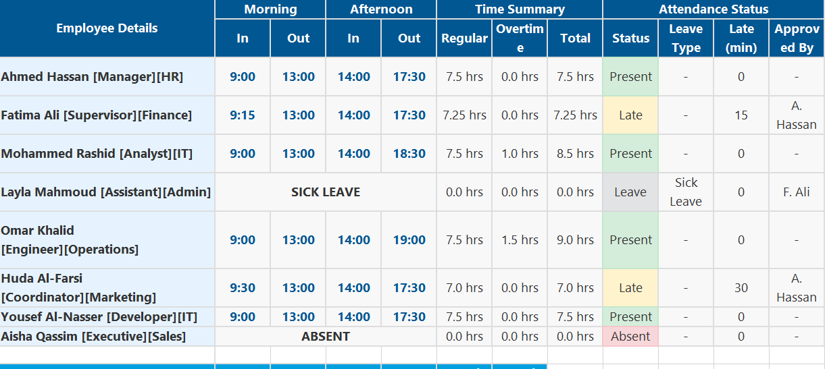Click Mohammed Rashid's 1.0 hrs overtime cell
Image resolution: width=825 pixels, height=369 pixels.
click(x=520, y=154)
